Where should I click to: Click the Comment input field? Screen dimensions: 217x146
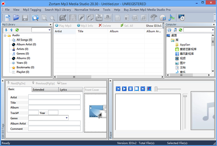point(54,128)
